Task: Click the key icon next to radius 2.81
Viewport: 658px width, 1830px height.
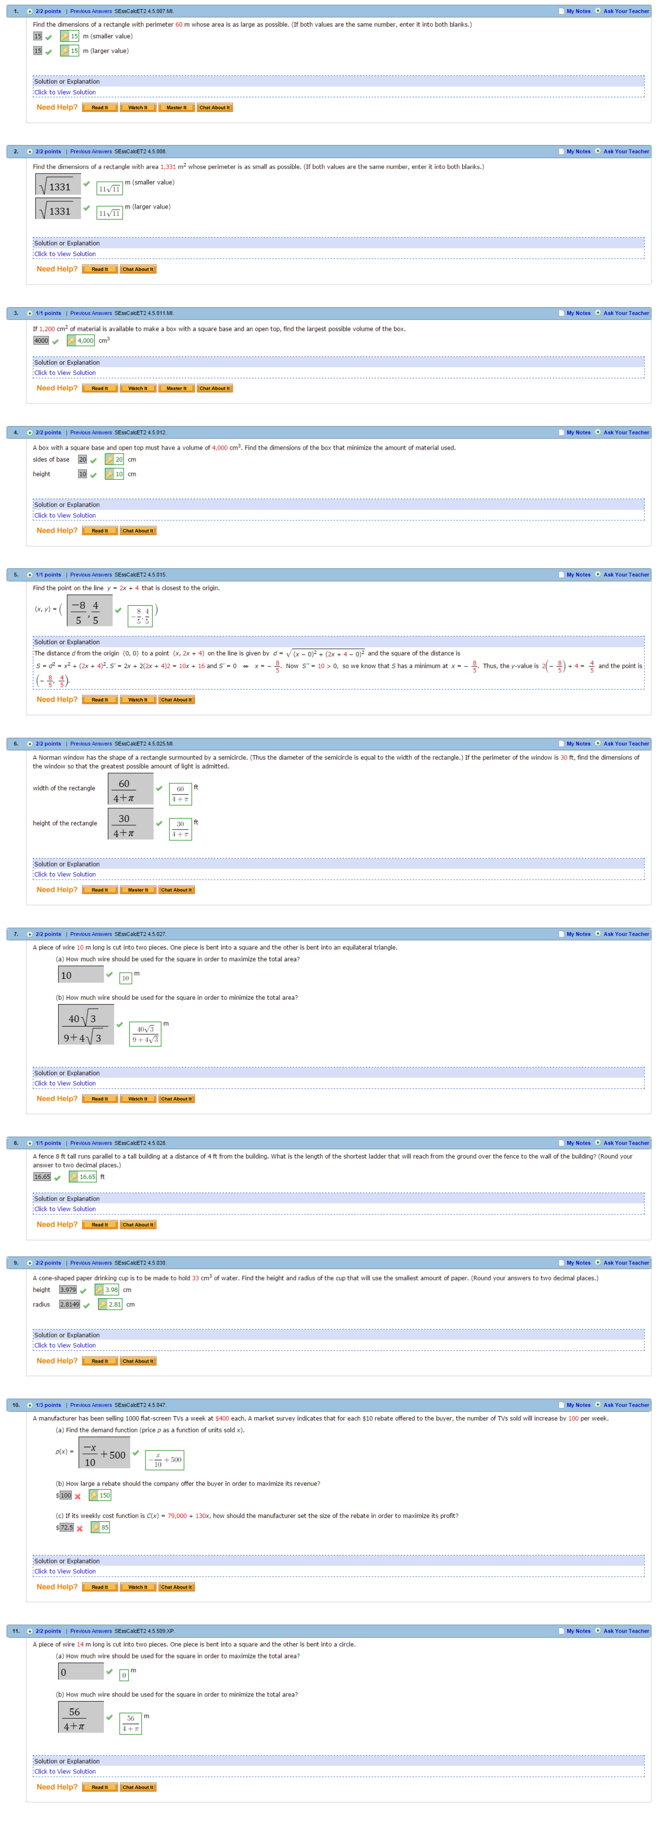Action: click(103, 1304)
